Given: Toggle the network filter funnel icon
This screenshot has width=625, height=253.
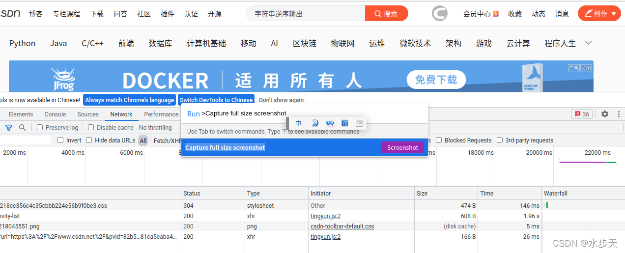Looking at the screenshot, I should tap(9, 127).
